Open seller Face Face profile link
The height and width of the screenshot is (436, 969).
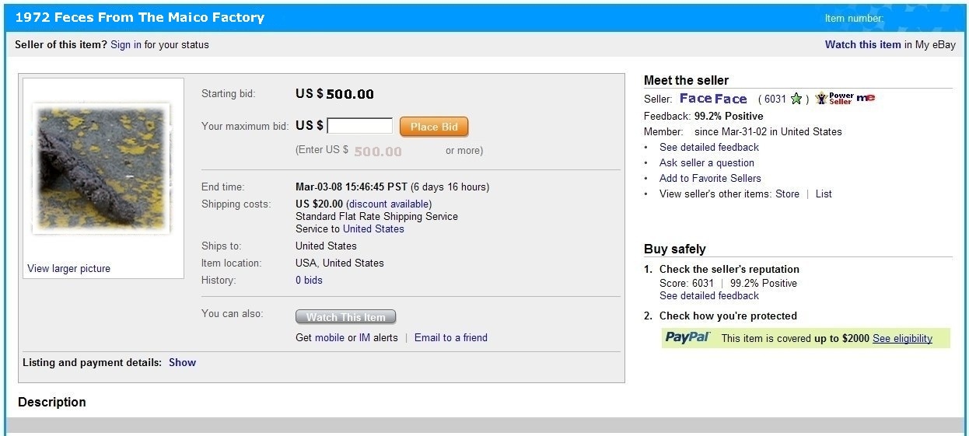click(713, 99)
